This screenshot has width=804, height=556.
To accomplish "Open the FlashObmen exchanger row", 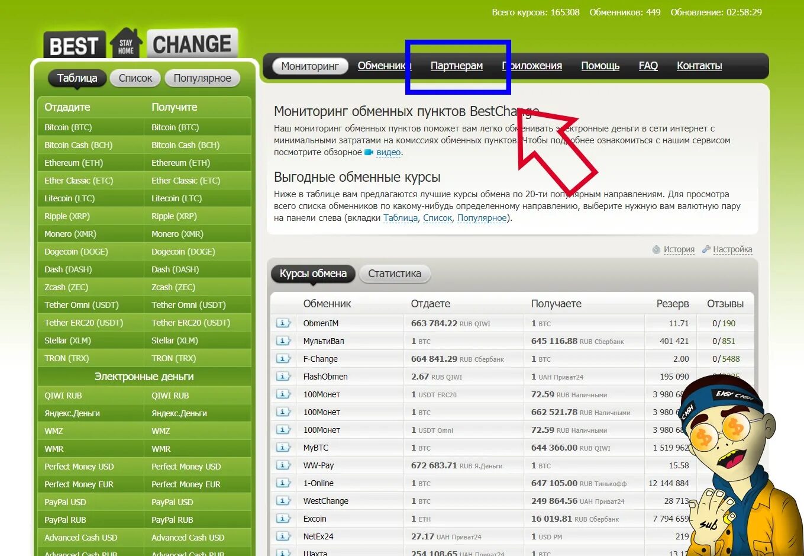I will point(512,377).
